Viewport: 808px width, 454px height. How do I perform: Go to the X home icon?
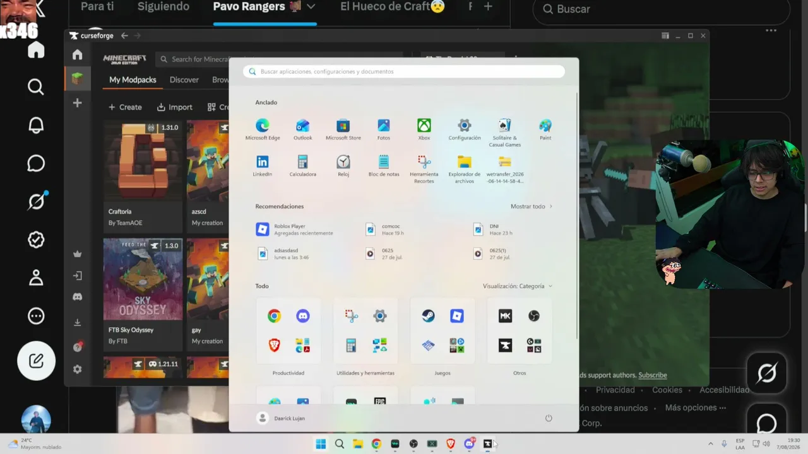point(36,49)
